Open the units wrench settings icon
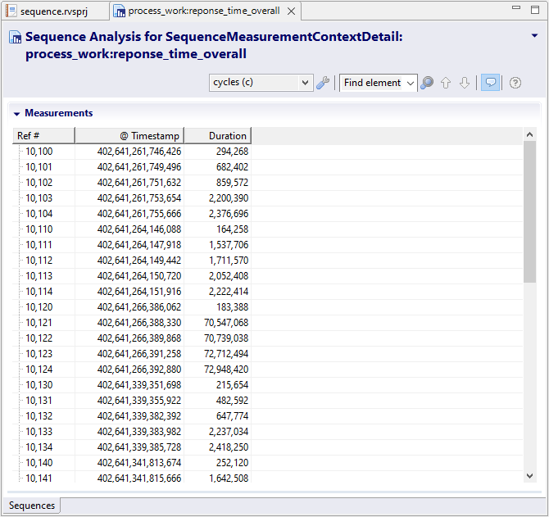The width and height of the screenshot is (549, 517). [x=323, y=83]
